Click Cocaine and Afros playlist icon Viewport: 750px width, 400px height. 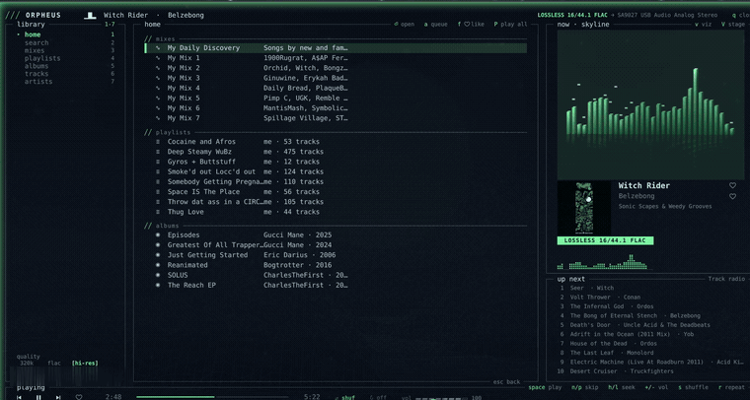pyautogui.click(x=158, y=142)
